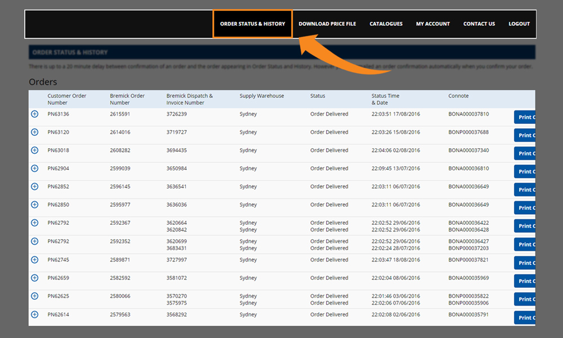Open Download Price File menu item
The image size is (563, 338).
coord(327,24)
